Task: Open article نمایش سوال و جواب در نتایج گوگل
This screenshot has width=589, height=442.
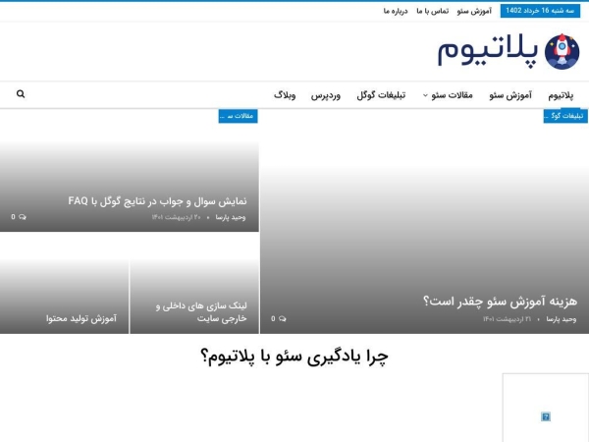Action: tap(157, 201)
